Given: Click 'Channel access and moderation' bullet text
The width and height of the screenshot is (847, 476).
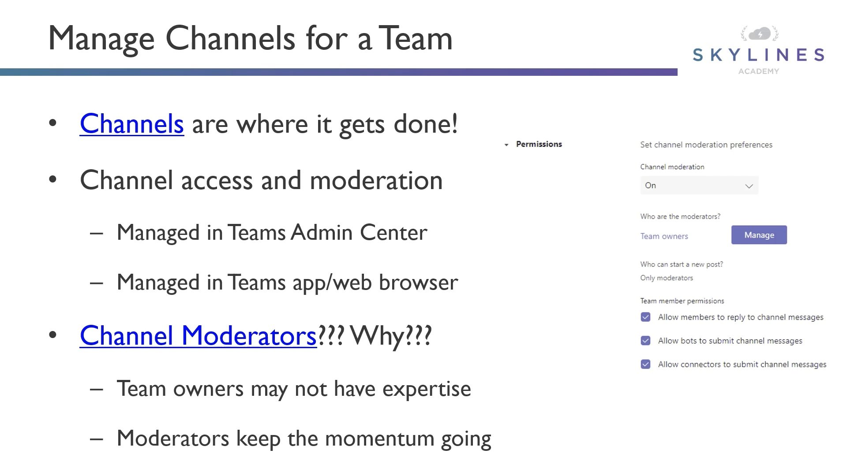Looking at the screenshot, I should coord(261,180).
